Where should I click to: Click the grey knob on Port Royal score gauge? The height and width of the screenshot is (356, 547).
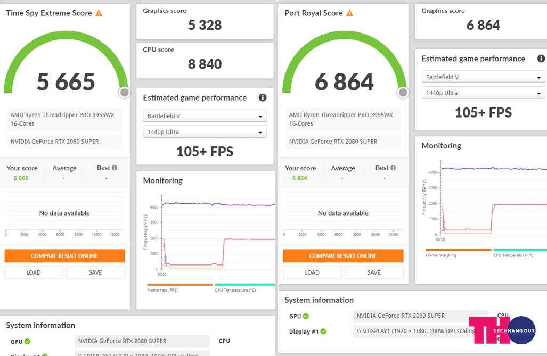pyautogui.click(x=403, y=93)
